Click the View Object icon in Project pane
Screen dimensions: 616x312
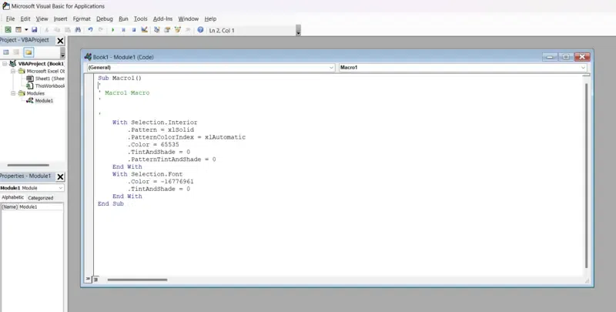click(x=16, y=52)
